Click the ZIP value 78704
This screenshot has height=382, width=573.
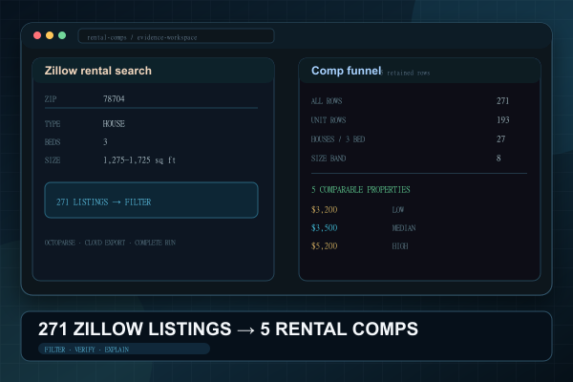(114, 99)
